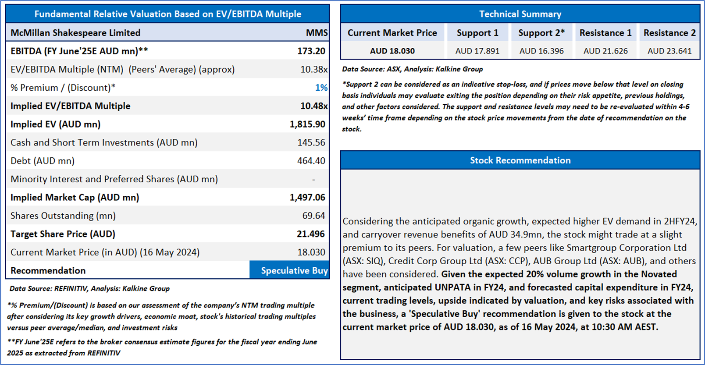Image resolution: width=705 pixels, height=365 pixels.
Task: Click the 'Shares Outstanding (mn)' label
Action: [63, 216]
